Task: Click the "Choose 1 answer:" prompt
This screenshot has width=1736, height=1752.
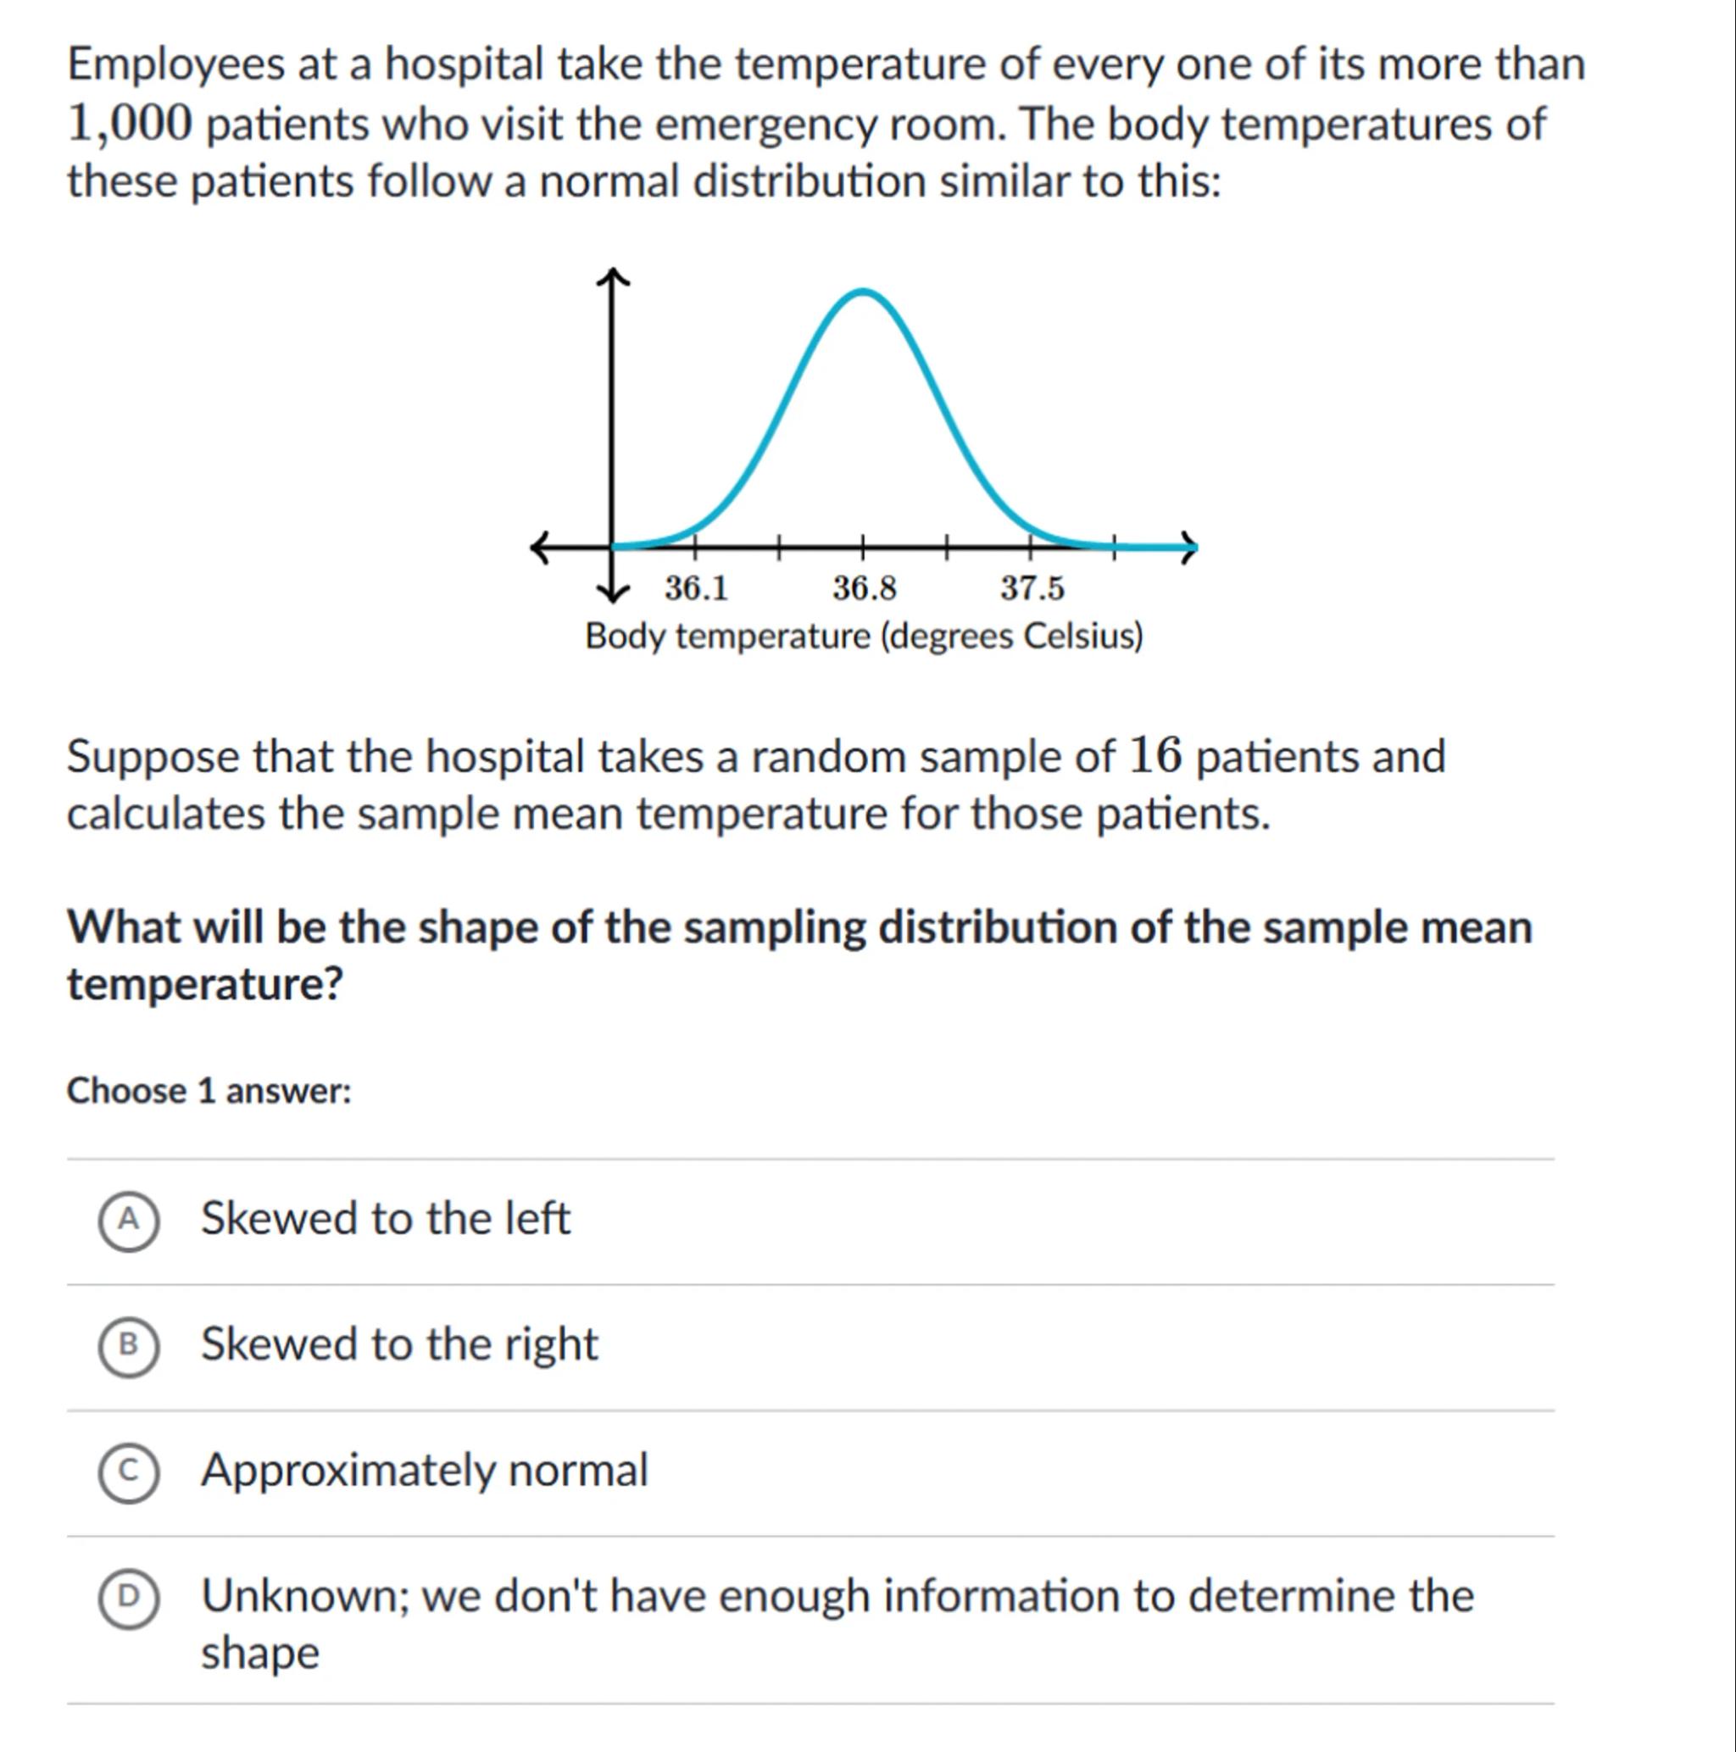Action: click(209, 1091)
